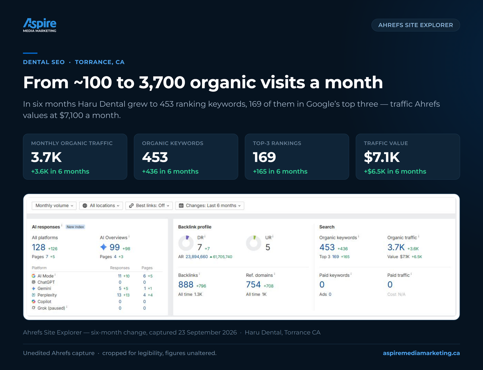The width and height of the screenshot is (483, 370).
Task: Click the Perplexity responses value 13
Action: pos(119,295)
